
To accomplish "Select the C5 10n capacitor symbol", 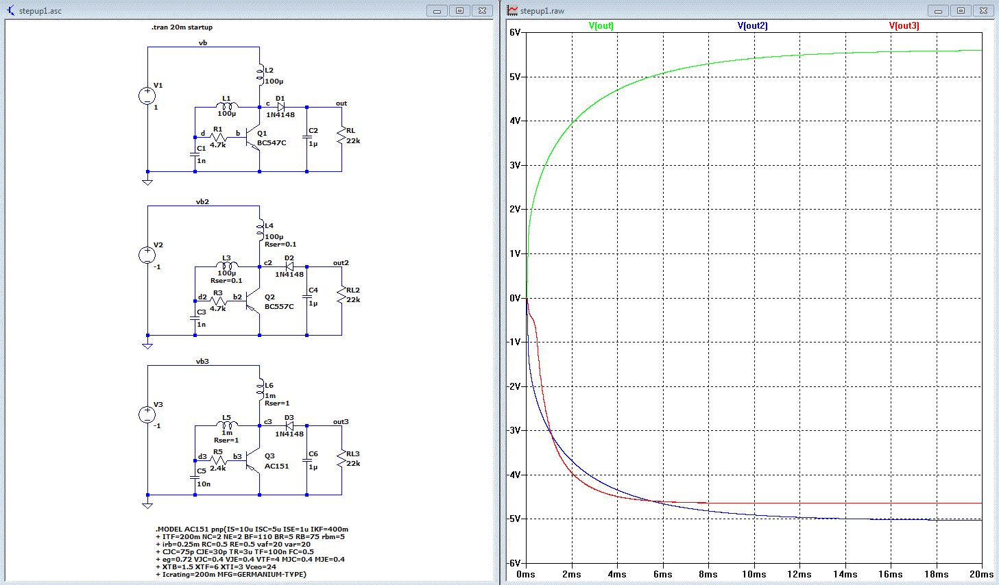I will [195, 477].
